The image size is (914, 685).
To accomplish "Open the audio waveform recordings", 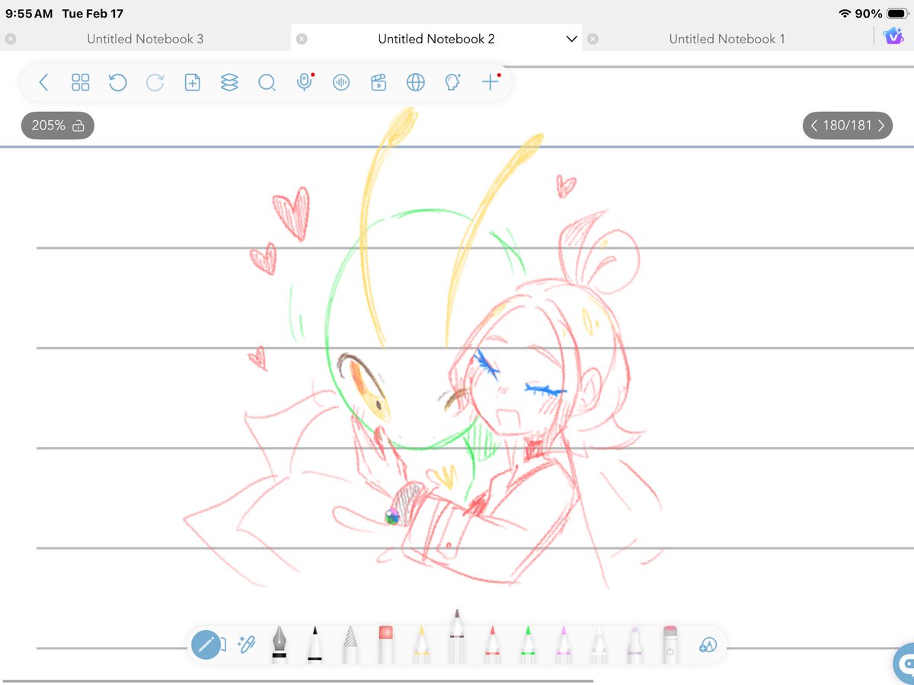I will point(341,82).
